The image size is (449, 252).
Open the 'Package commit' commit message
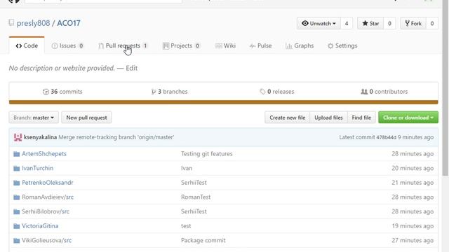pyautogui.click(x=203, y=240)
